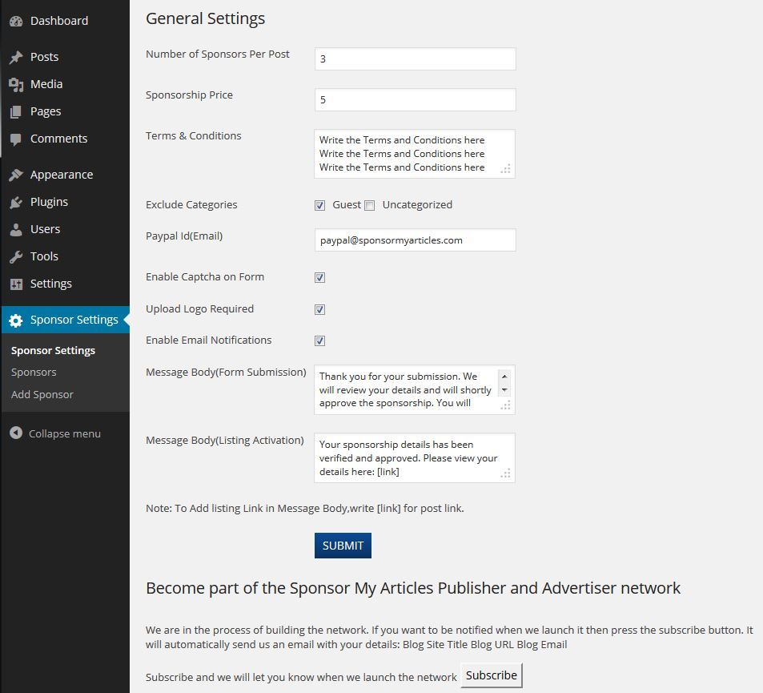Click the SUBMIT button
Screen dimensions: 763x693
(343, 546)
